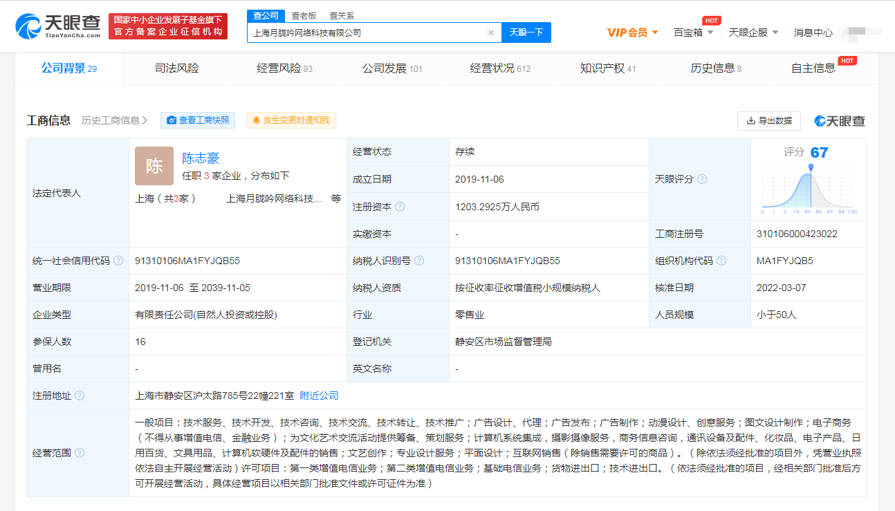This screenshot has width=895, height=511.
Task: Click 成立日期 value 2019-11-06
Action: pos(479,179)
